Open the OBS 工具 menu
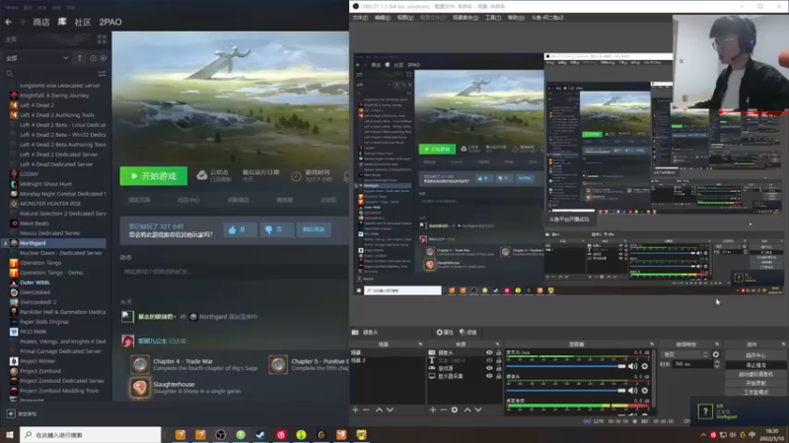The height and width of the screenshot is (443, 789). click(x=492, y=18)
